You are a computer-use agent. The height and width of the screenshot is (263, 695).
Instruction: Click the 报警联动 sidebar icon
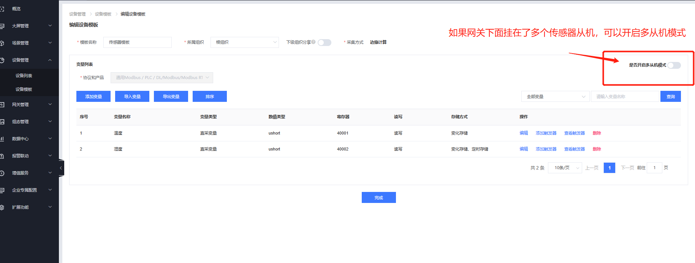(2, 156)
